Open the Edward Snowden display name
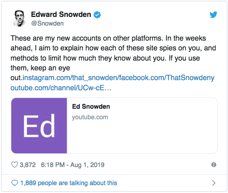 pyautogui.click(x=61, y=15)
